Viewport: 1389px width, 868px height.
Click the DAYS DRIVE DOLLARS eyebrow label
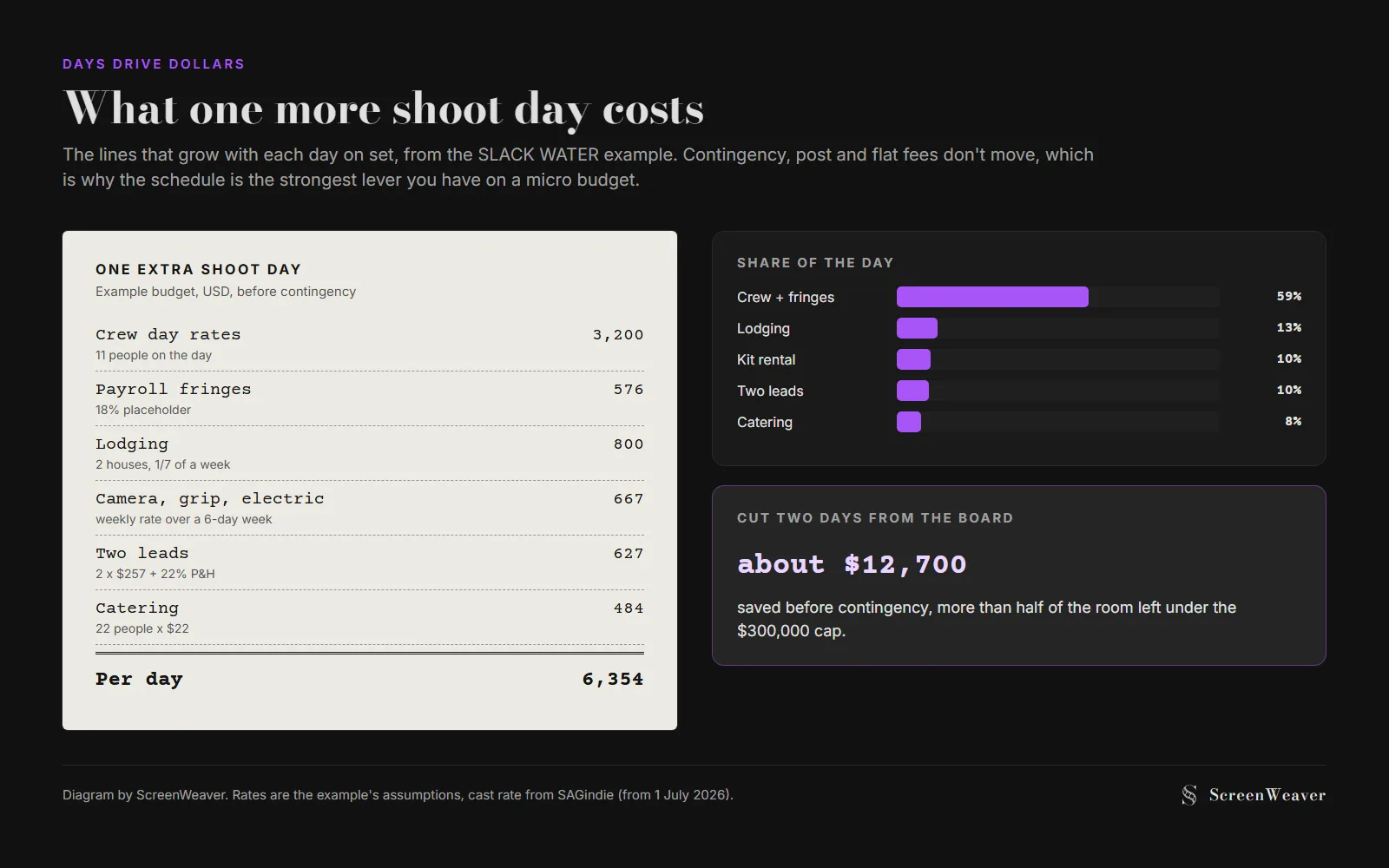pos(154,64)
